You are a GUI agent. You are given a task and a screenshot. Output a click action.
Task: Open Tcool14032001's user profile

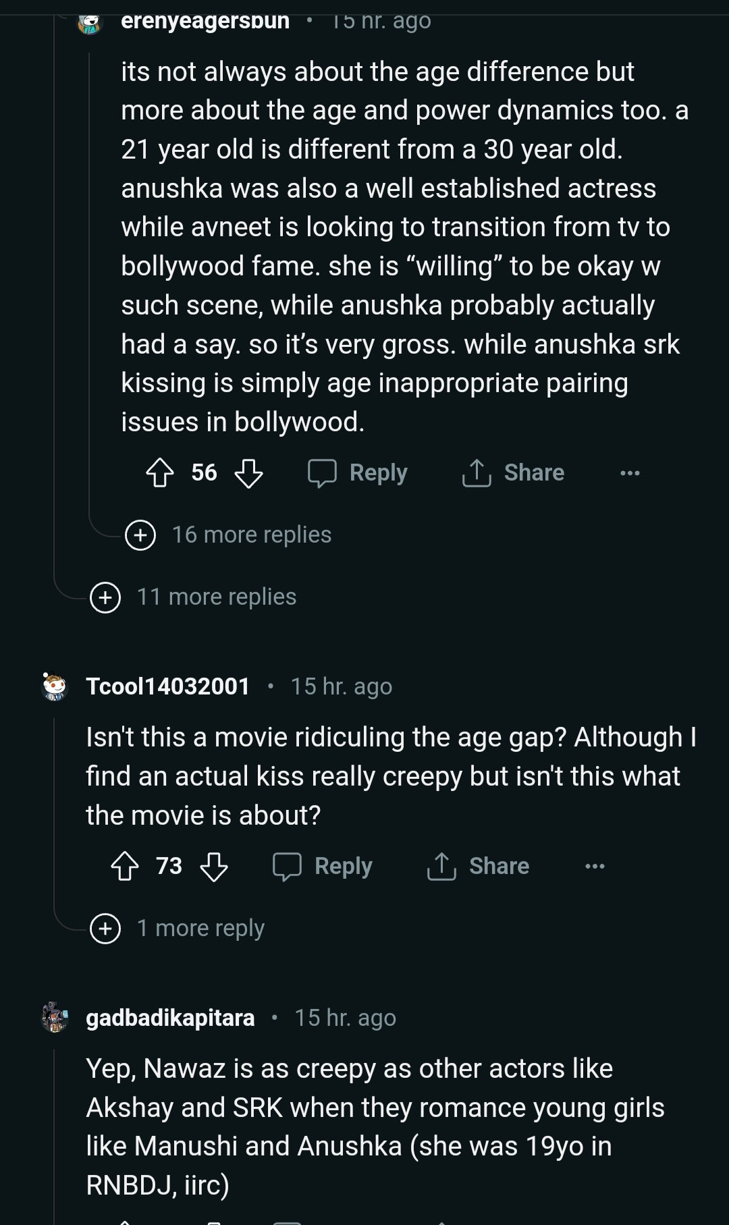[x=168, y=686]
